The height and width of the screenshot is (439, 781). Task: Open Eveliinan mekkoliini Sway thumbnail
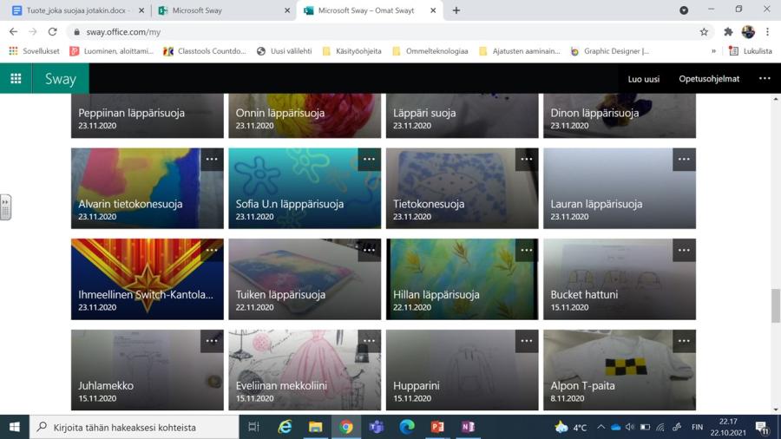click(305, 370)
